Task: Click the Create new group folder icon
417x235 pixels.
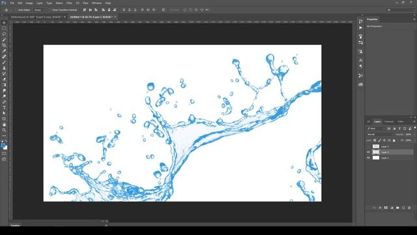Action: 397,208
